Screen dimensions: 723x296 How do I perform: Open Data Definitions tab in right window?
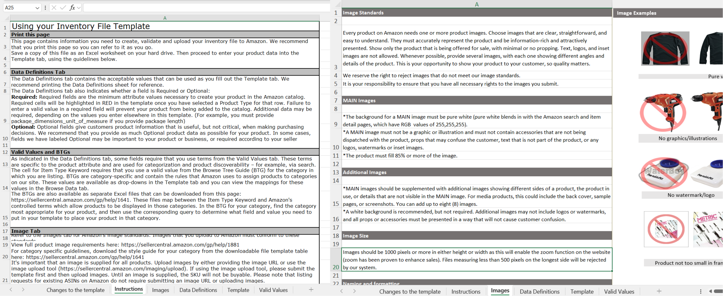point(540,291)
